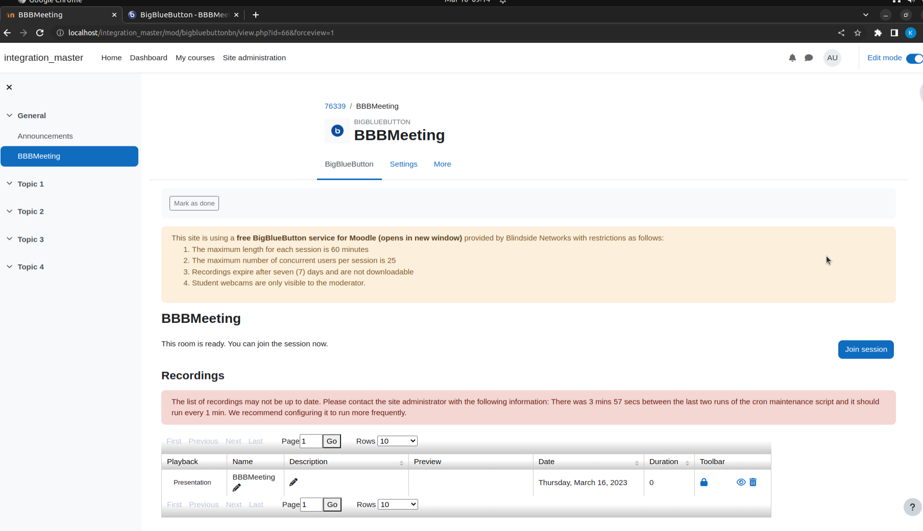
Task: Sort recordings by Description column
Action: coord(401,463)
